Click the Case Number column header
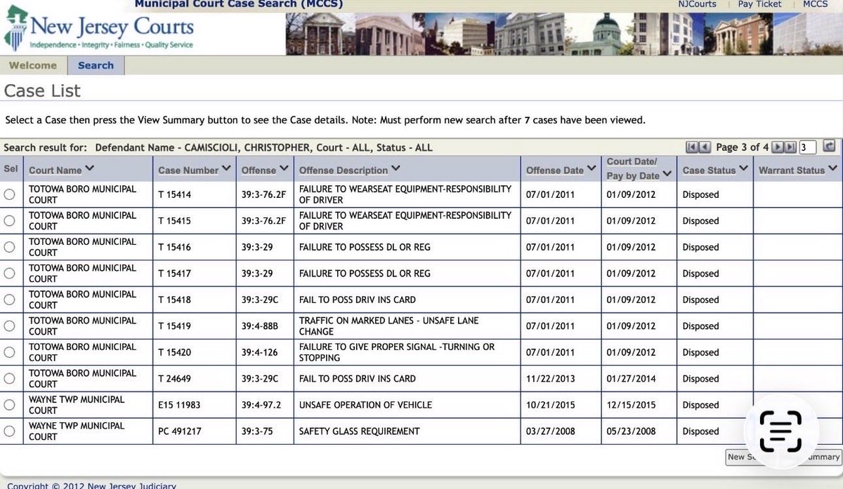Viewport: 843px width, 489px height. tap(189, 170)
